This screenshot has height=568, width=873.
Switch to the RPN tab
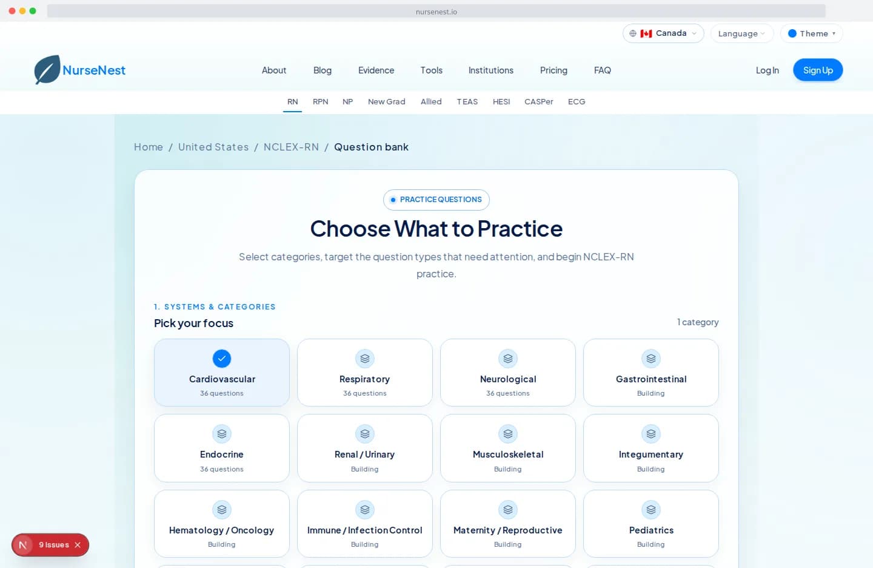321,102
